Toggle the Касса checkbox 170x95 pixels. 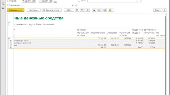coord(79,1)
